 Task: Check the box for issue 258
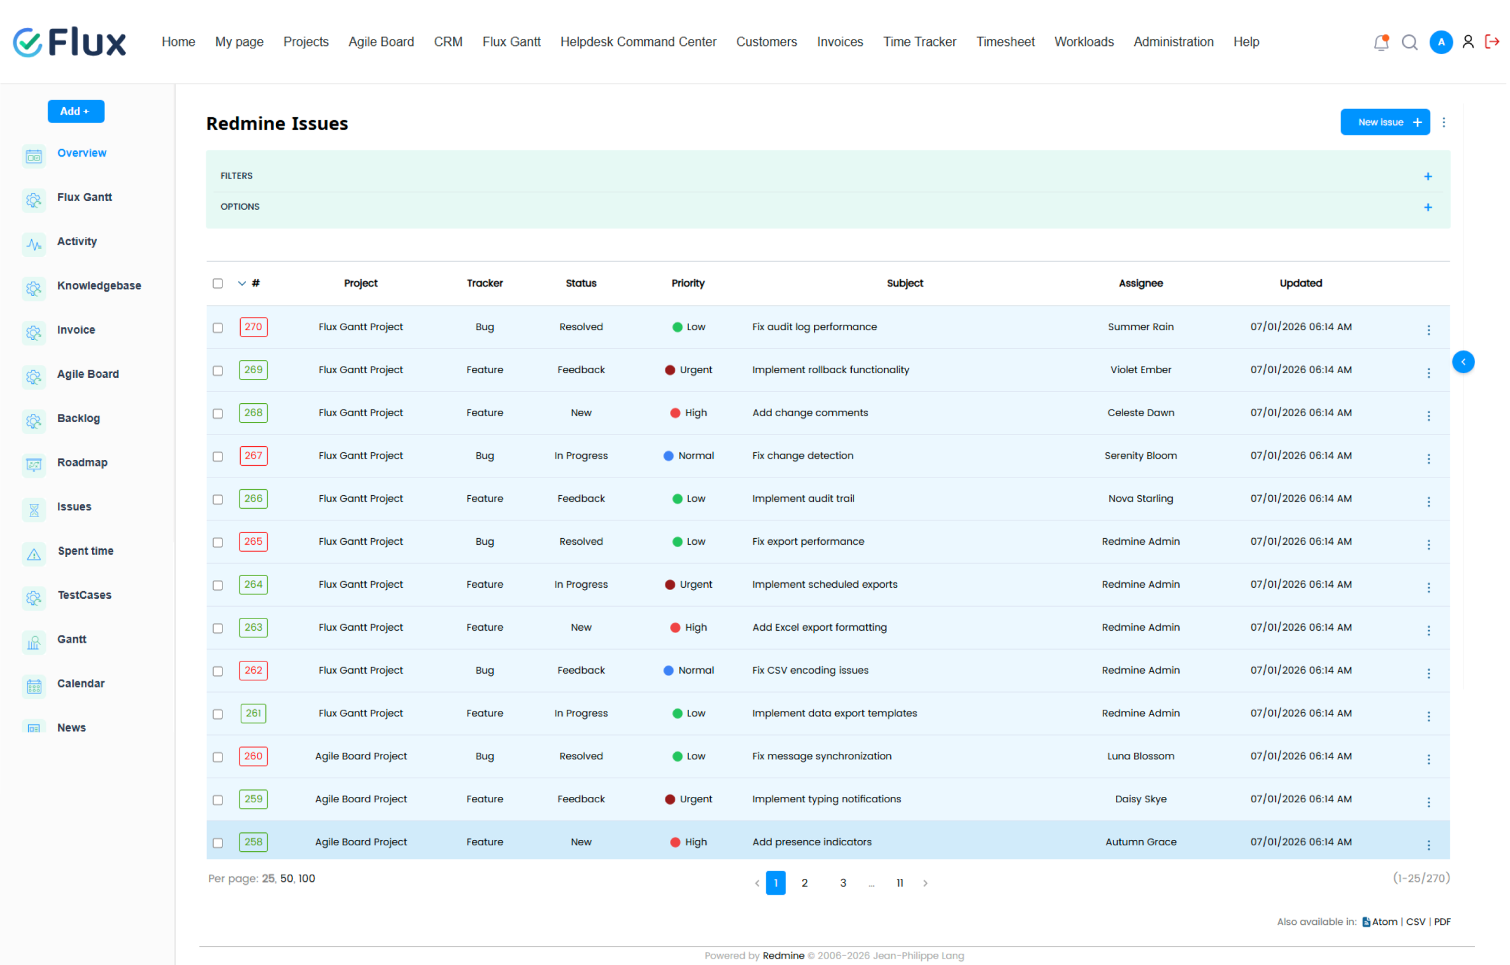218,843
